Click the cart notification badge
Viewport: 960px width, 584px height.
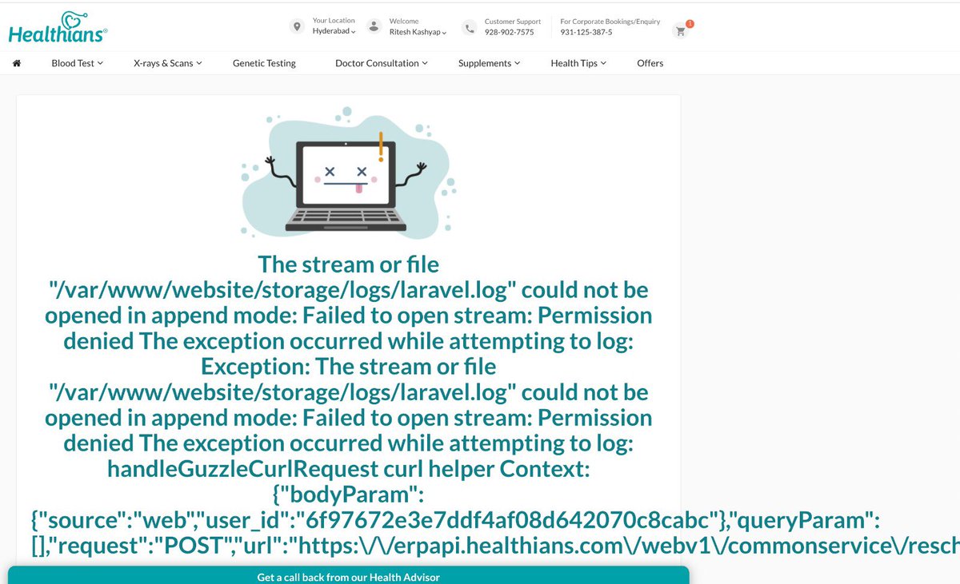[x=690, y=24]
